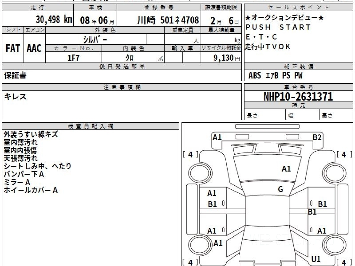Select the シフト header cell
This screenshot has height=266, width=355.
tap(13, 30)
